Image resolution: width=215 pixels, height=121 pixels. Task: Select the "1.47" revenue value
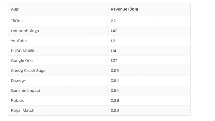(x=114, y=31)
